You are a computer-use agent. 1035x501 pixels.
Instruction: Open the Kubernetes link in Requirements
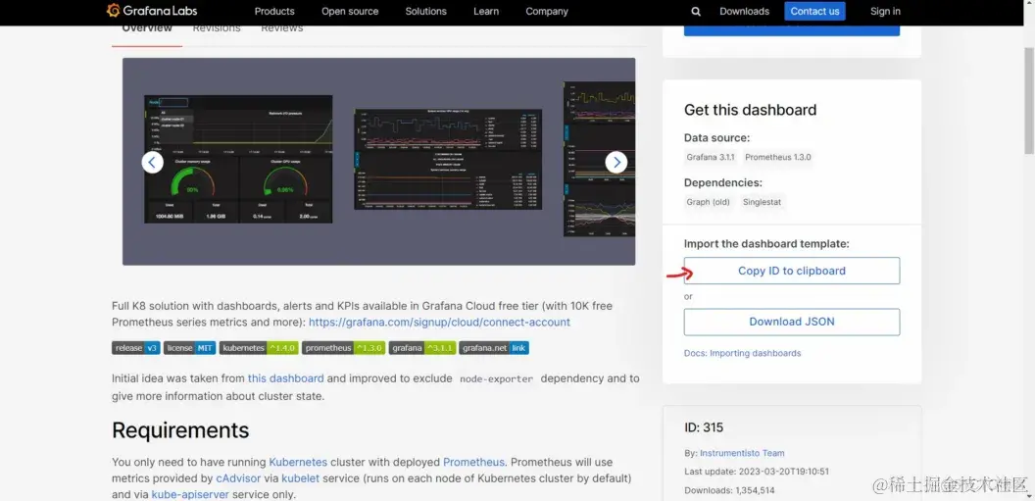(x=298, y=462)
